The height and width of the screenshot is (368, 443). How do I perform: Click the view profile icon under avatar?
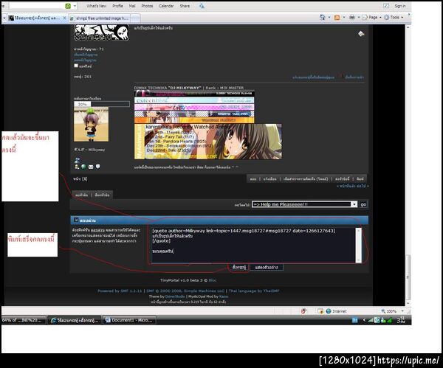point(77,167)
